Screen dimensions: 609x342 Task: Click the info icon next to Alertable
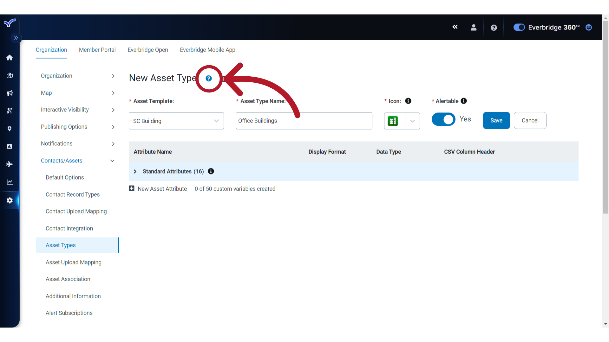coord(464,101)
